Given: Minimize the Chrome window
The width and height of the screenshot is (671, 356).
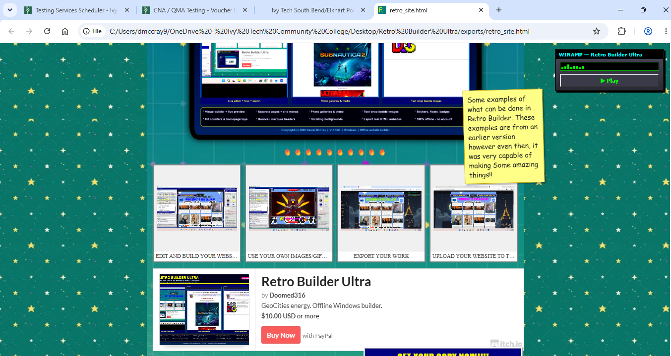Looking at the screenshot, I should coord(621,10).
